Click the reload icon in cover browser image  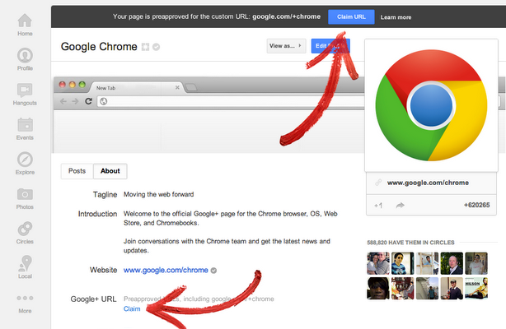coord(88,101)
